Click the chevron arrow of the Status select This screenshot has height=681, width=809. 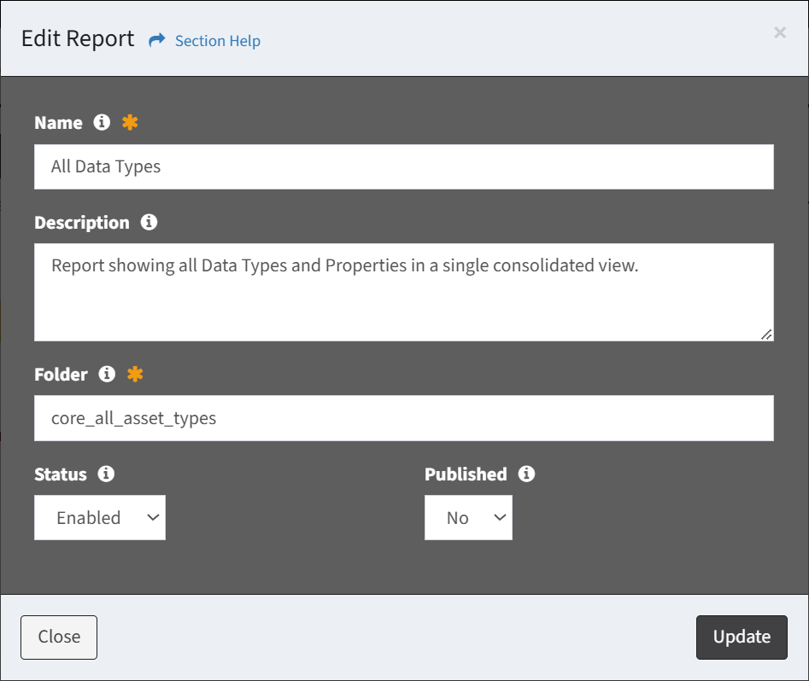coord(153,518)
